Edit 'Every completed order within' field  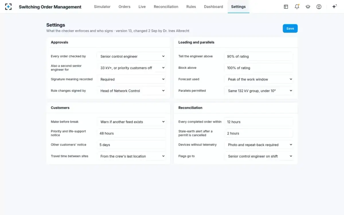(x=259, y=122)
